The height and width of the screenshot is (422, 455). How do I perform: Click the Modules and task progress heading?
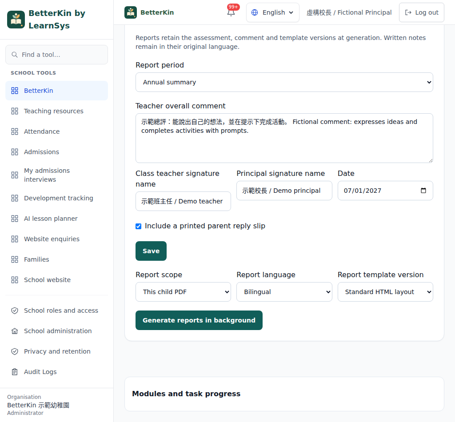pos(186,394)
